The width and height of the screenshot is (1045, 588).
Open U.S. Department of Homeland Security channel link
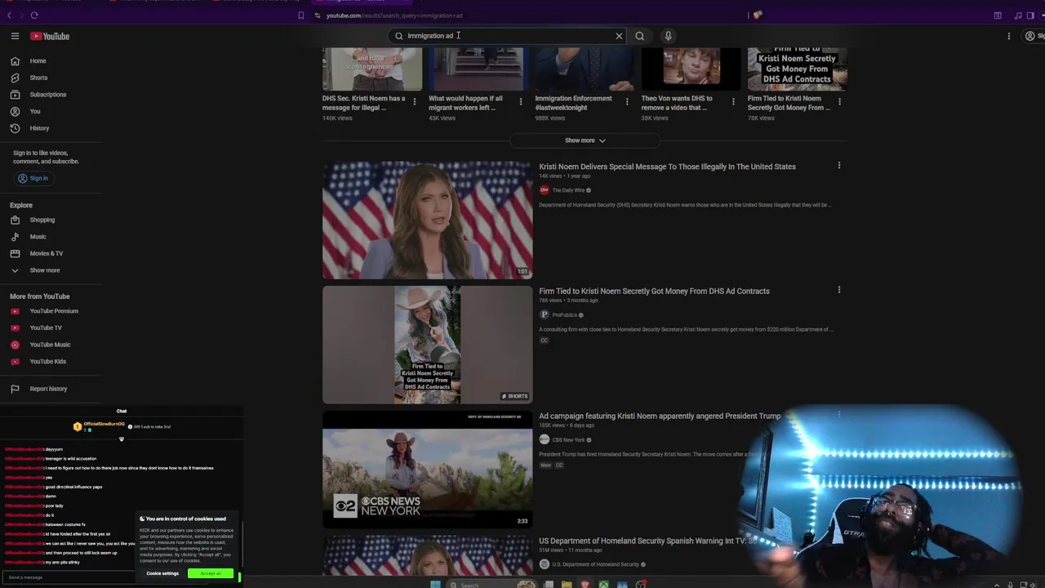pyautogui.click(x=596, y=564)
